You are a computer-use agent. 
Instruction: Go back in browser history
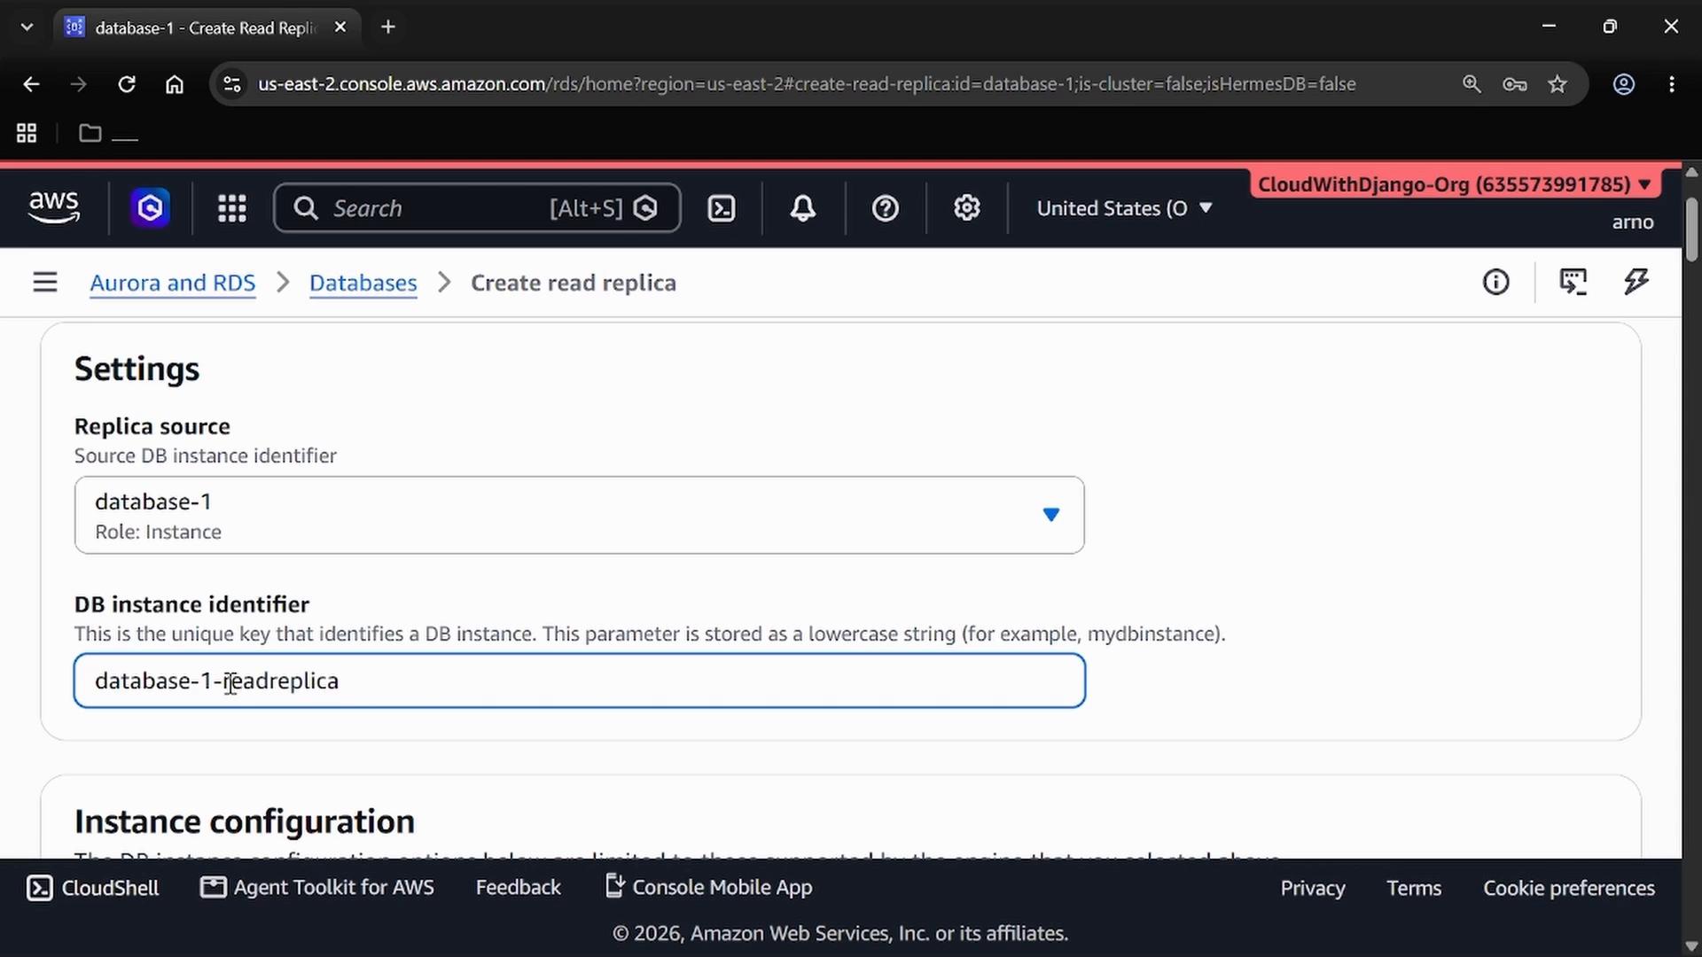pyautogui.click(x=31, y=84)
